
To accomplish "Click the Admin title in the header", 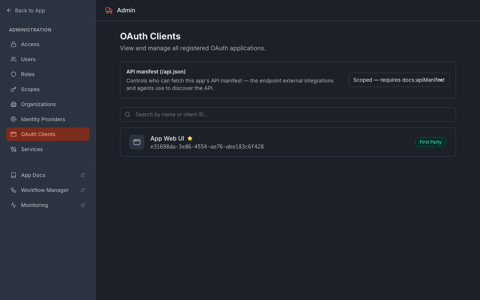I will pos(126,10).
